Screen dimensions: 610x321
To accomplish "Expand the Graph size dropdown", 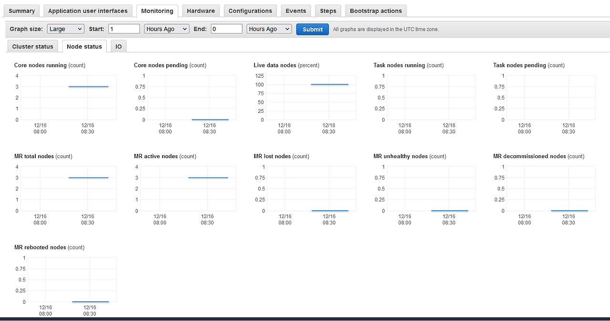I will [x=66, y=29].
